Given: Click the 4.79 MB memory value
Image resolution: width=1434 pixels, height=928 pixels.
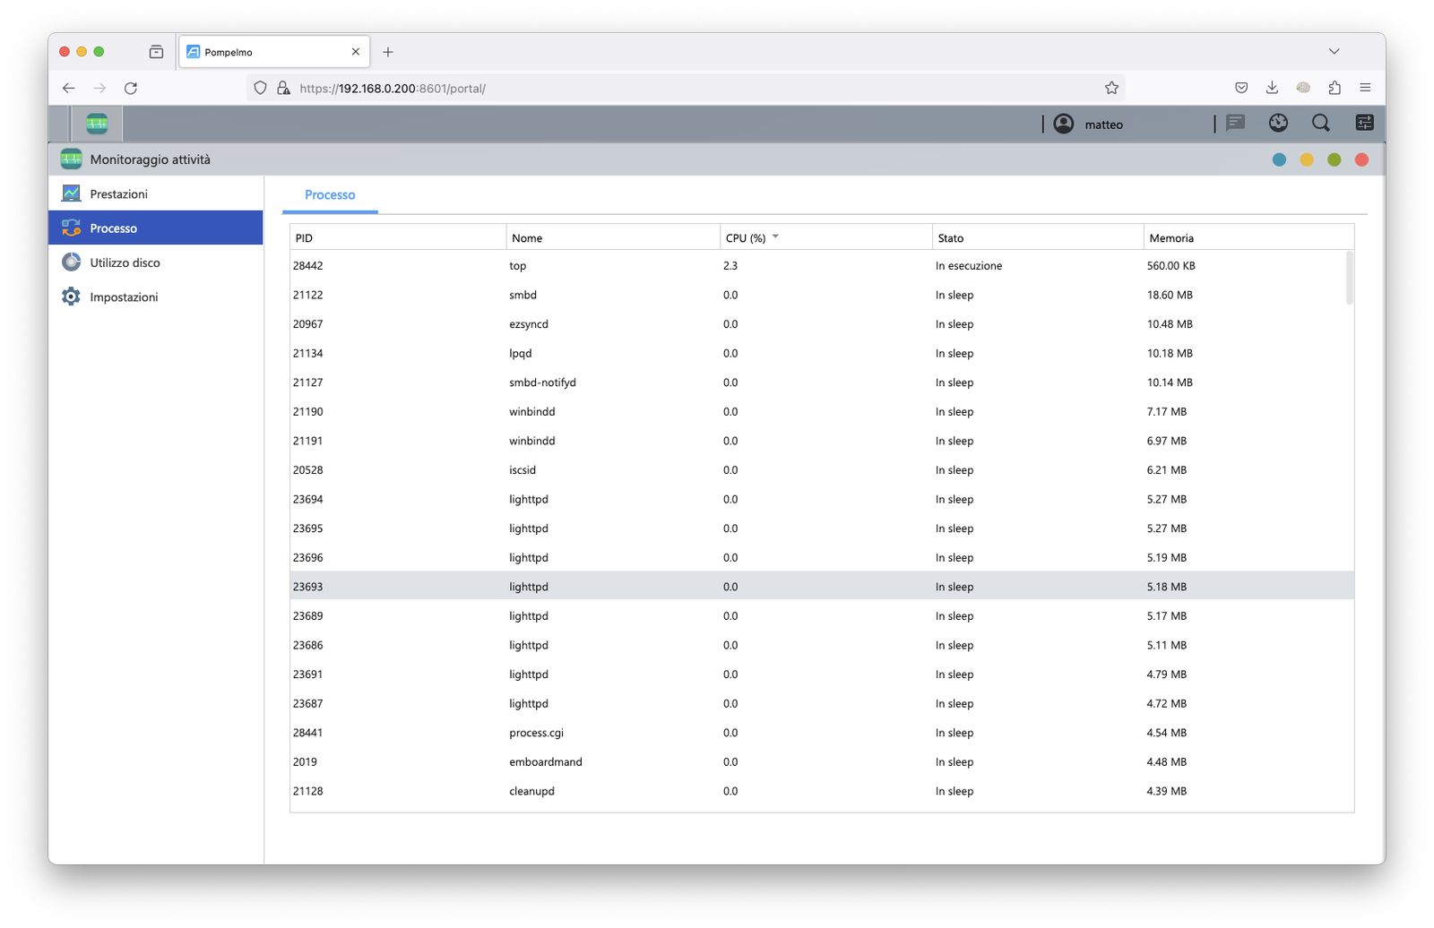Looking at the screenshot, I should tap(1167, 675).
